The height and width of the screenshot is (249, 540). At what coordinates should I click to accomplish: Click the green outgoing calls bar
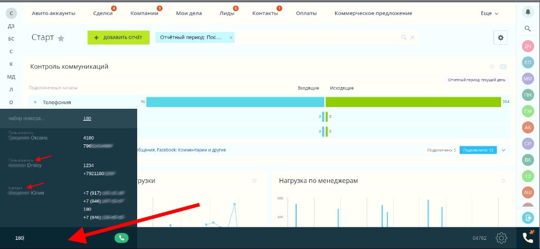point(413,102)
